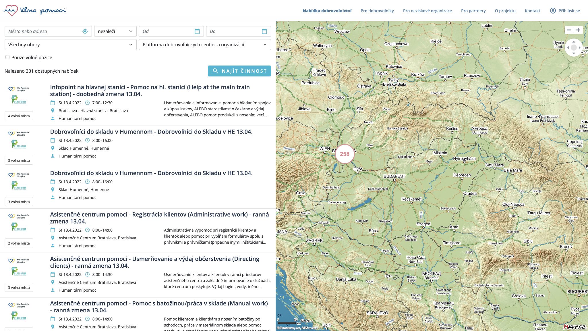Zoom out the map with minus button
This screenshot has width=588, height=331.
(569, 30)
